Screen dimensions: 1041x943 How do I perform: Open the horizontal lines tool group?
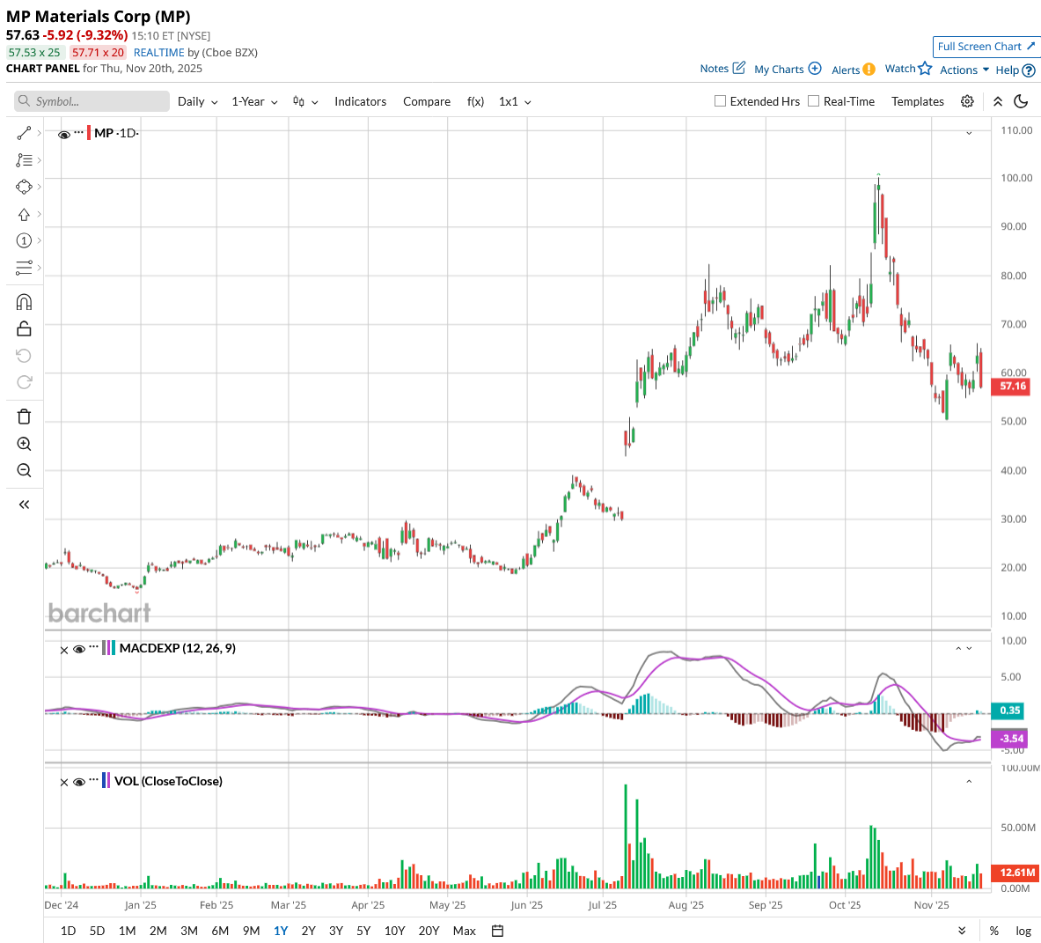click(24, 268)
